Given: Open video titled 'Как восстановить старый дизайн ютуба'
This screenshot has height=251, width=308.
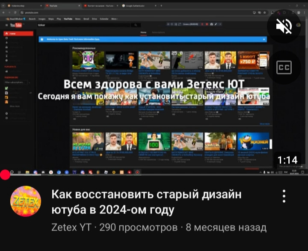Looking at the screenshot, I should point(146,202).
